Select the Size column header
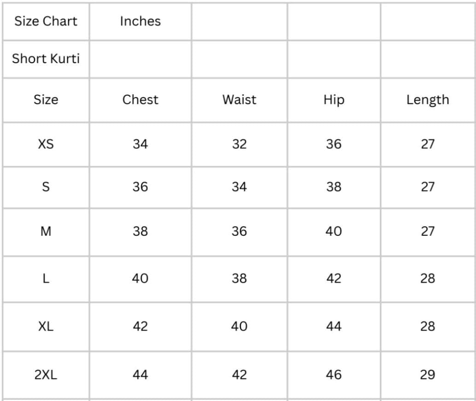Viewport: 476px width, 401px height. 46,99
